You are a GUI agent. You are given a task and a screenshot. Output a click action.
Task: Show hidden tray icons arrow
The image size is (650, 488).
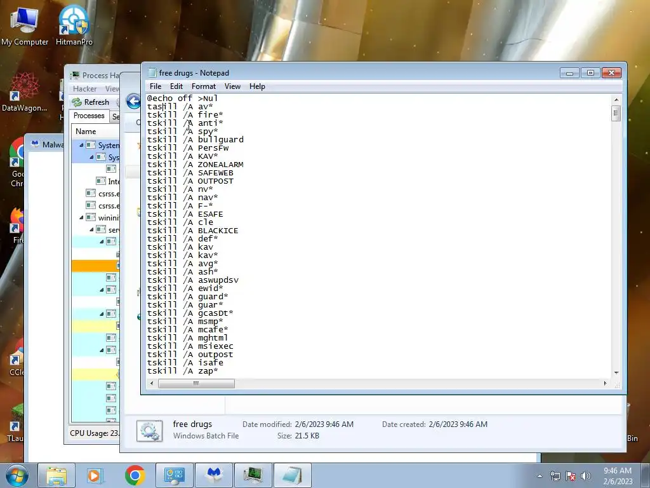click(540, 476)
